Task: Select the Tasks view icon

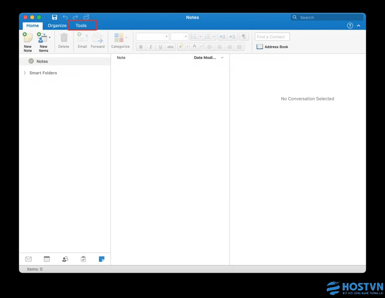Action: (x=83, y=259)
